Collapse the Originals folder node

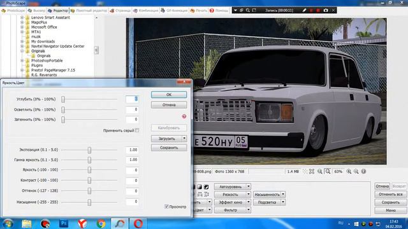(x=22, y=51)
